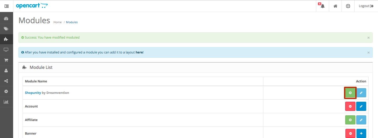Open Extensions puzzle icon in sidebar
This screenshot has height=138, width=378.
click(x=6, y=39)
